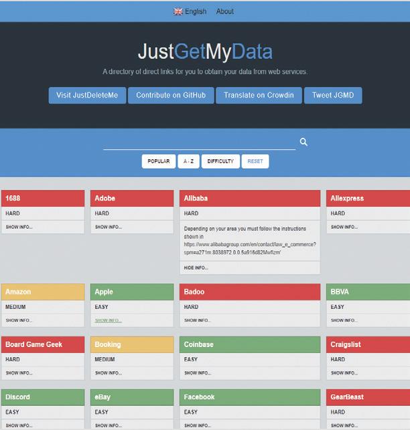The image size is (410, 430).
Task: Click the UK flag language icon
Action: pyautogui.click(x=178, y=11)
